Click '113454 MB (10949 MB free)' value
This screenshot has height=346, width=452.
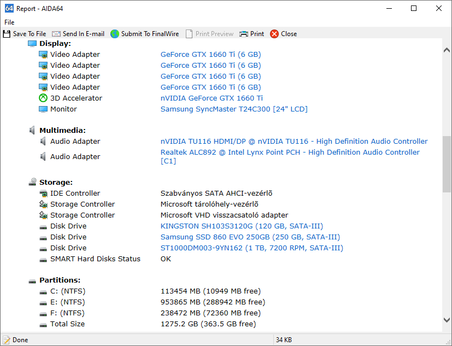pyautogui.click(x=211, y=291)
